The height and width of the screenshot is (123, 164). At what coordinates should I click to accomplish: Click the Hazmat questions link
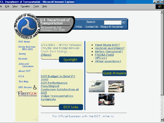(110, 48)
